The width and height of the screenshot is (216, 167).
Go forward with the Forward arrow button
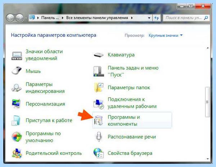19,18
